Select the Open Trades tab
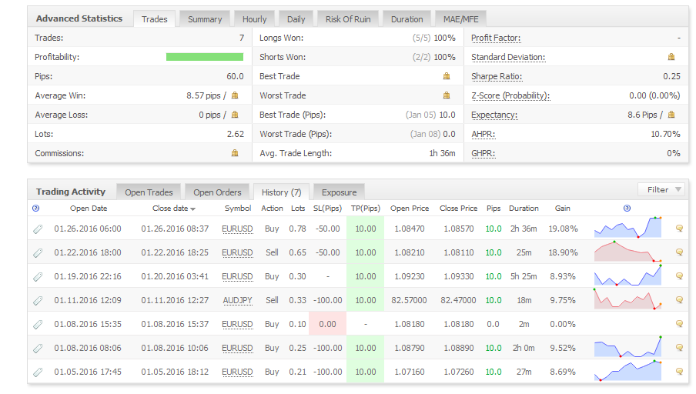This screenshot has height=394, width=696. coord(149,192)
